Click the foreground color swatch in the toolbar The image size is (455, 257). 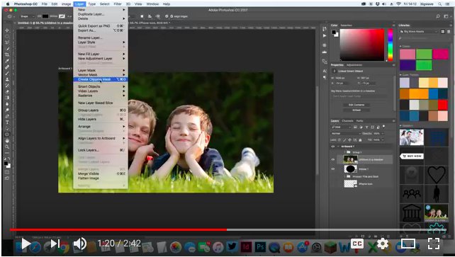point(6,164)
